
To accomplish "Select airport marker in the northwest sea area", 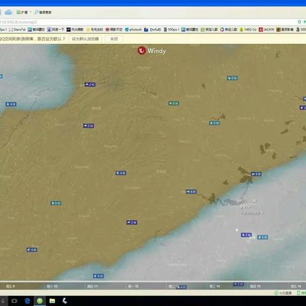I will pos(11,104).
